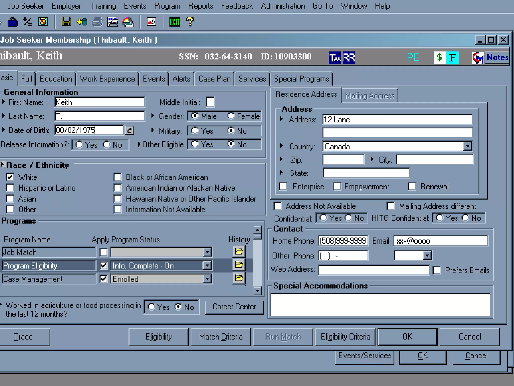Switch to the Work Experience tab
Image resolution: width=514 pixels, height=386 pixels.
(x=107, y=79)
